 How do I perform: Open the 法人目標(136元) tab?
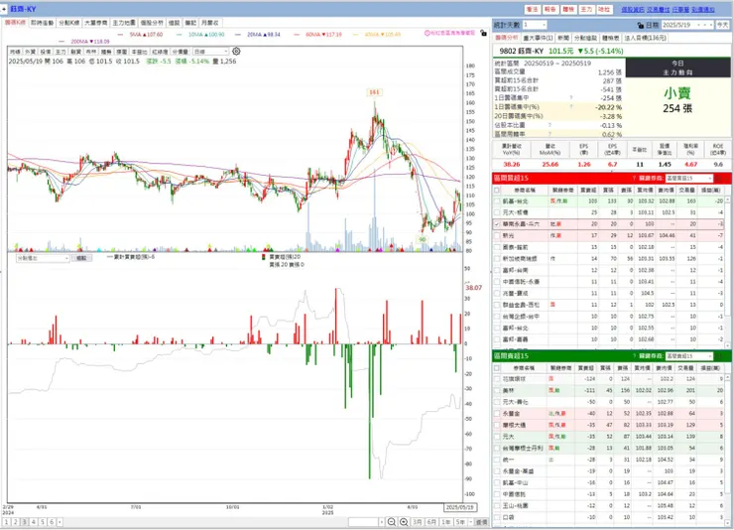pyautogui.click(x=645, y=38)
